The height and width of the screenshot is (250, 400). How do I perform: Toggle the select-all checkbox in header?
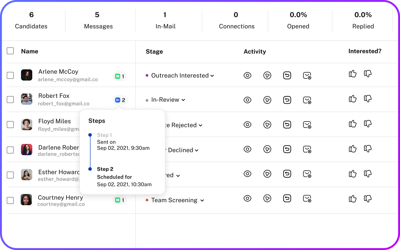click(10, 51)
